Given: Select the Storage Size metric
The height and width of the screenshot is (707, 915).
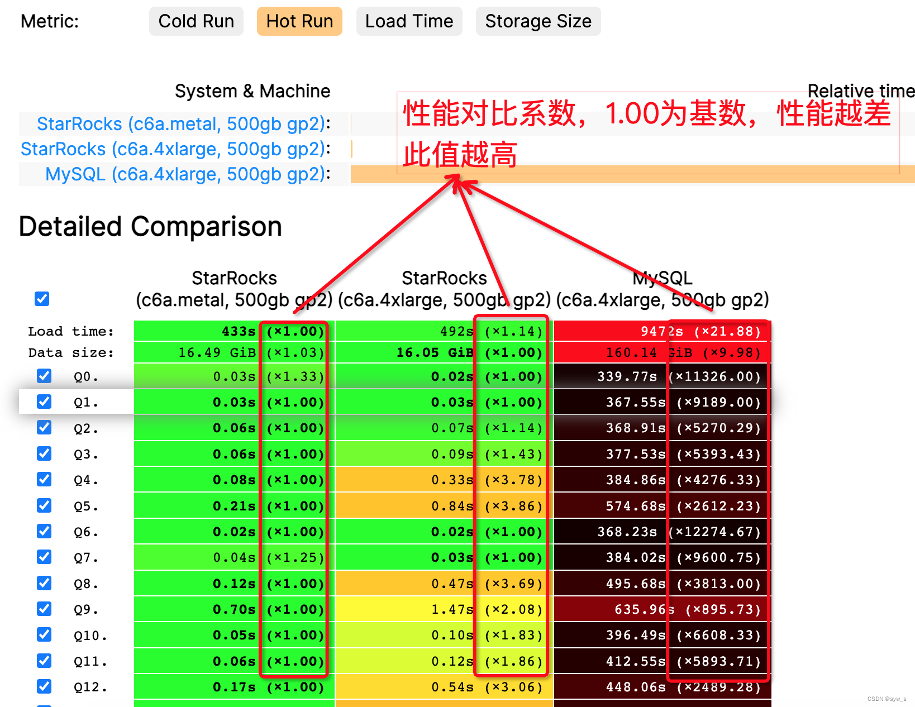Looking at the screenshot, I should 538,21.
